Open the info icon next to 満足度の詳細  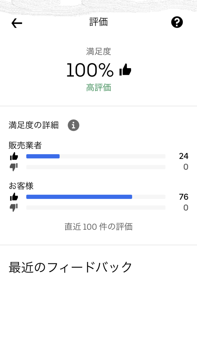click(74, 125)
